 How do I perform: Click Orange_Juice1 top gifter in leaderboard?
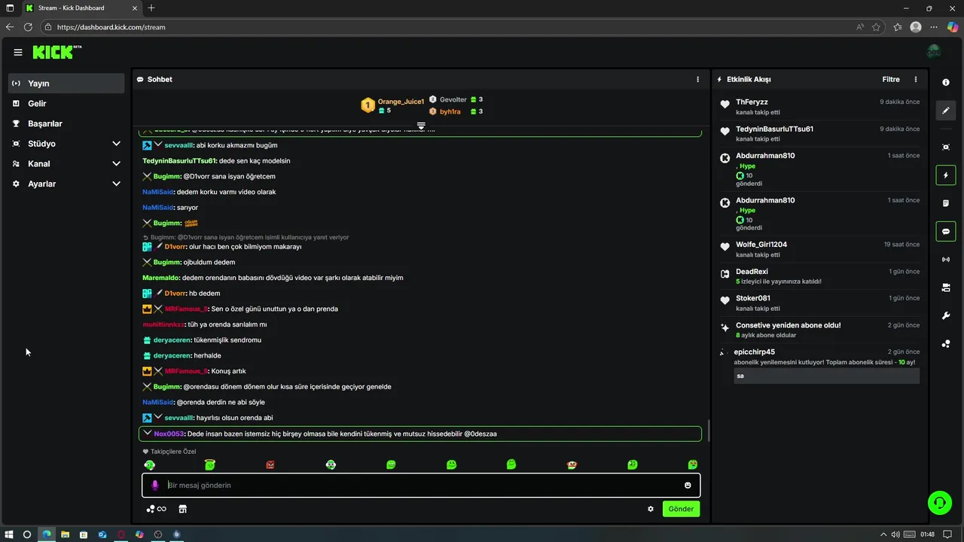tap(401, 101)
